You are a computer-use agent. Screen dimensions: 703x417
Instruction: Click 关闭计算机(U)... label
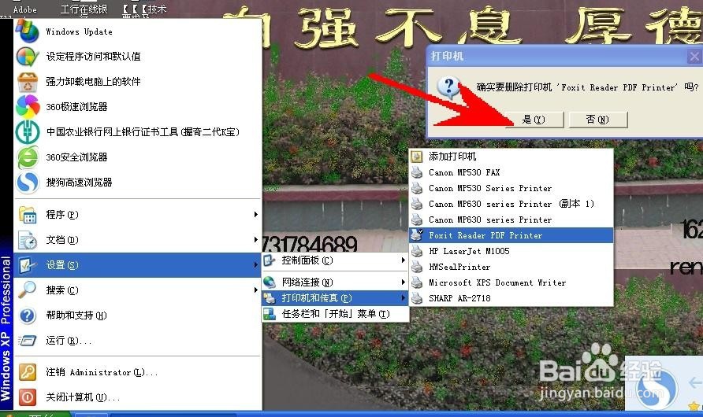(83, 397)
